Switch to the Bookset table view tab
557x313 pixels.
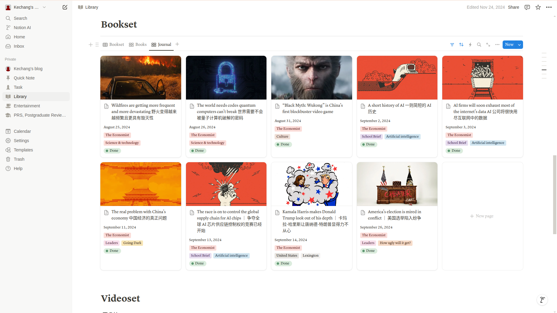[114, 45]
